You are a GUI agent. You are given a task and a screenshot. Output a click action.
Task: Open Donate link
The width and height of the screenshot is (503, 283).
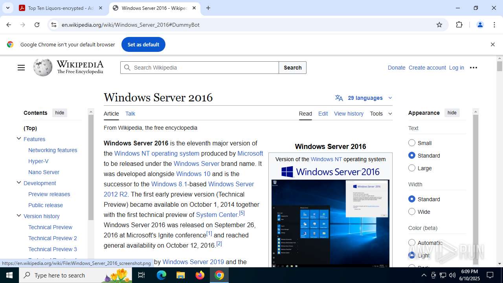coord(397,68)
